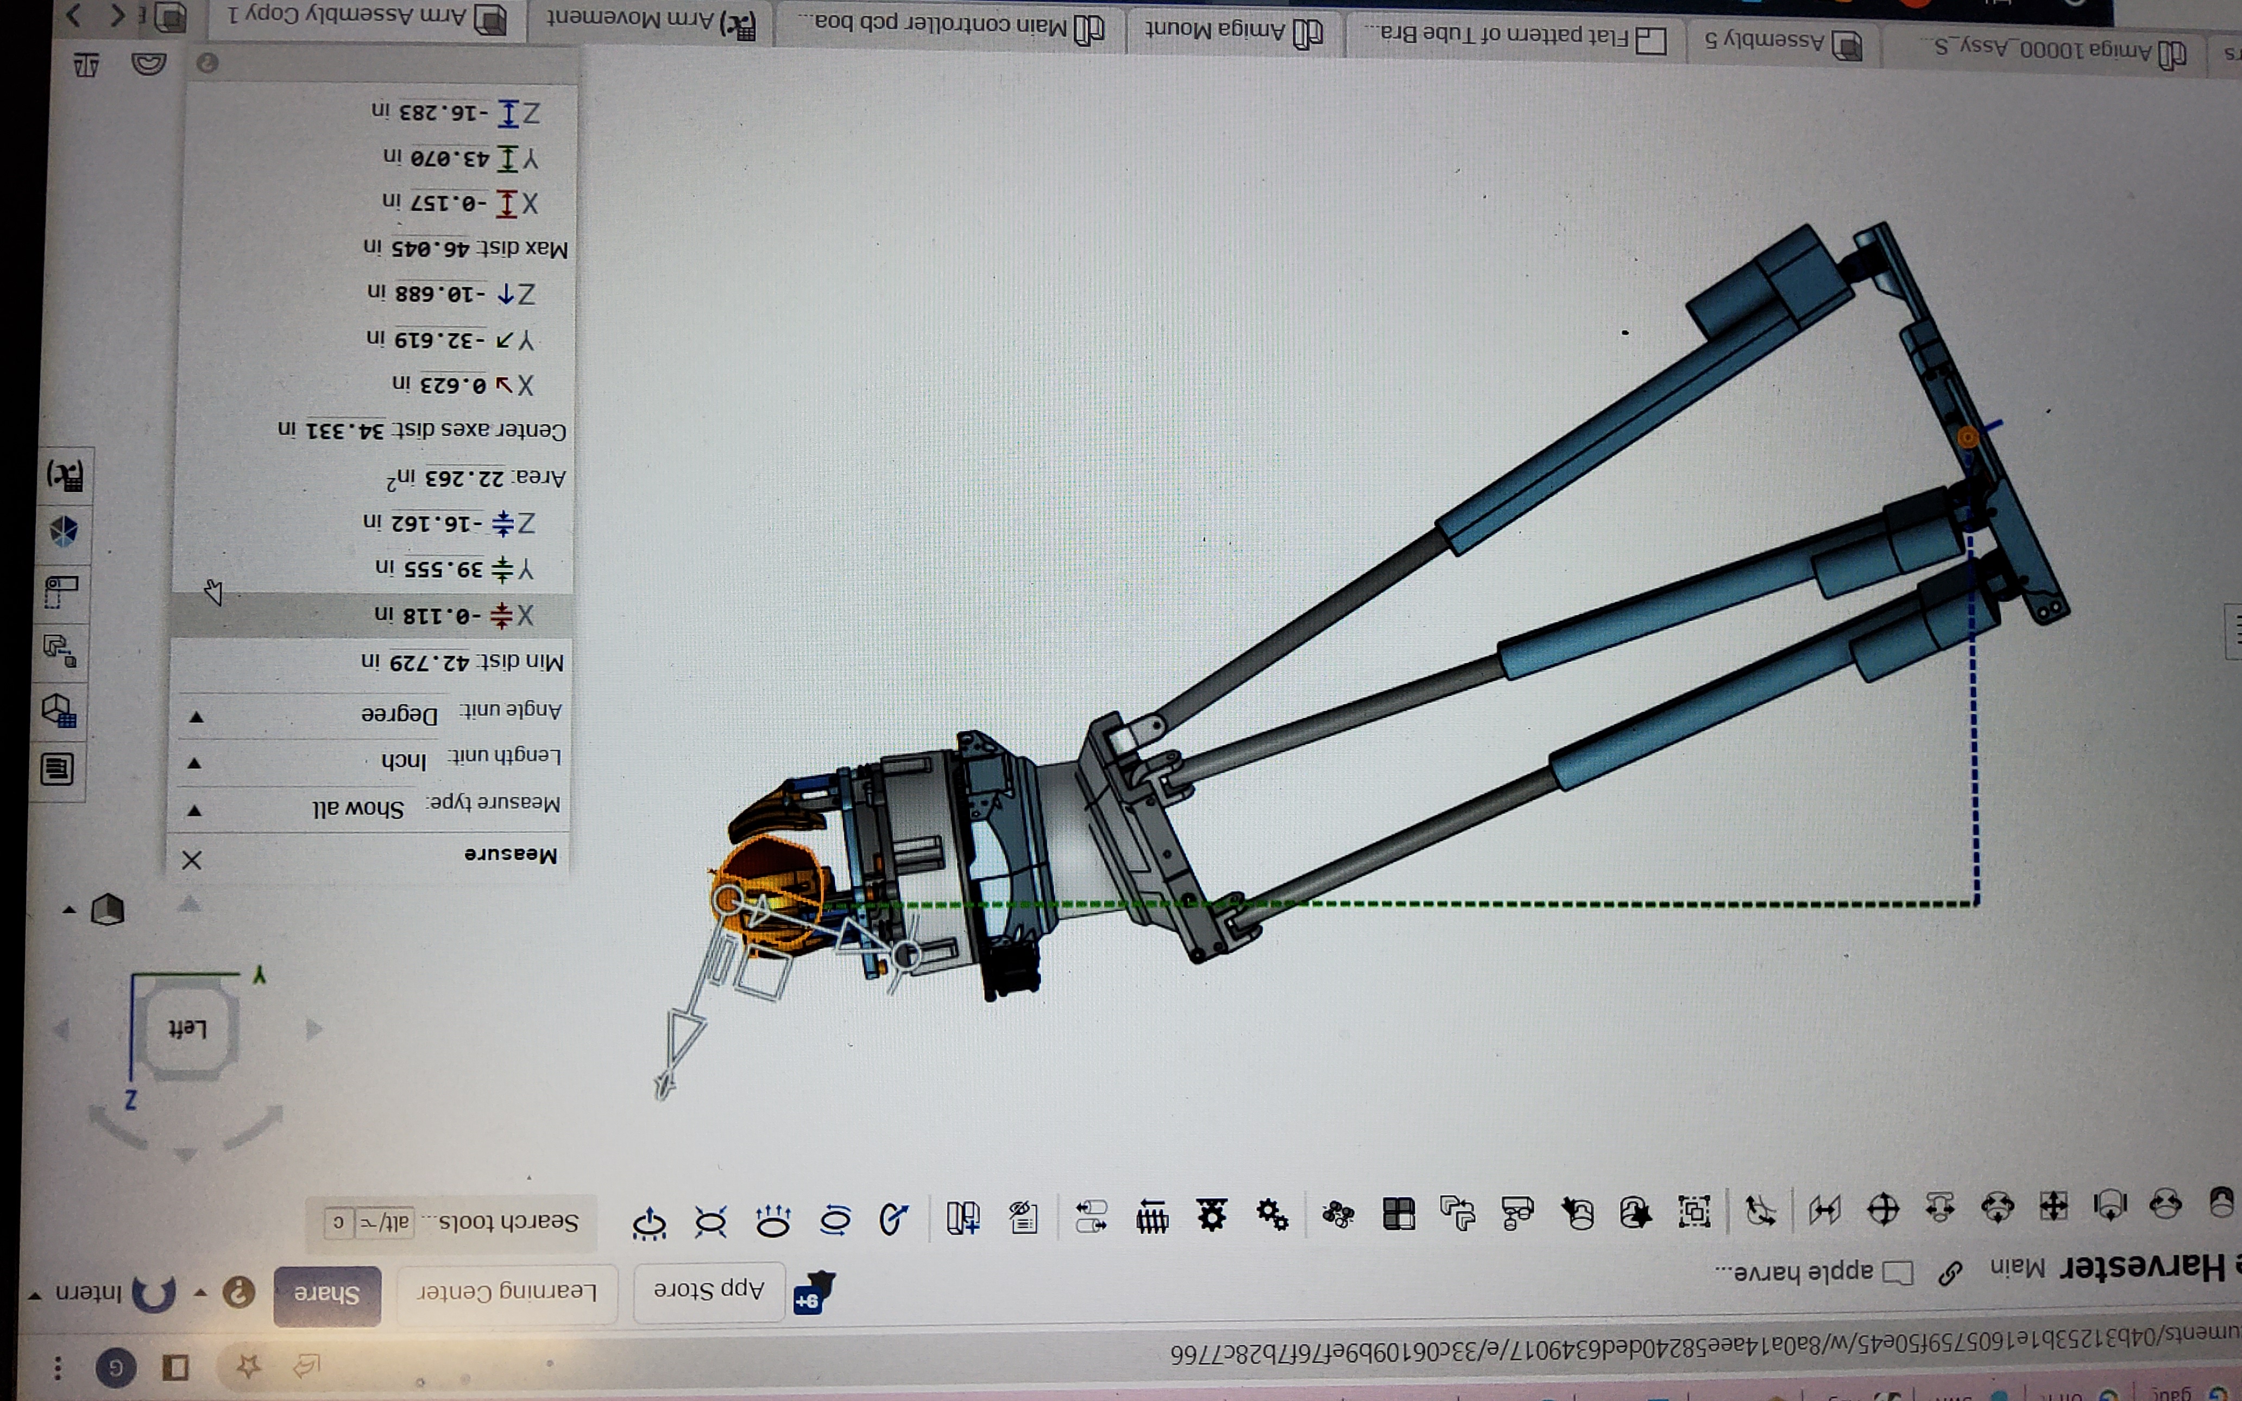Switch to the Arm Movement tab
The width and height of the screenshot is (2242, 1401).
point(650,21)
